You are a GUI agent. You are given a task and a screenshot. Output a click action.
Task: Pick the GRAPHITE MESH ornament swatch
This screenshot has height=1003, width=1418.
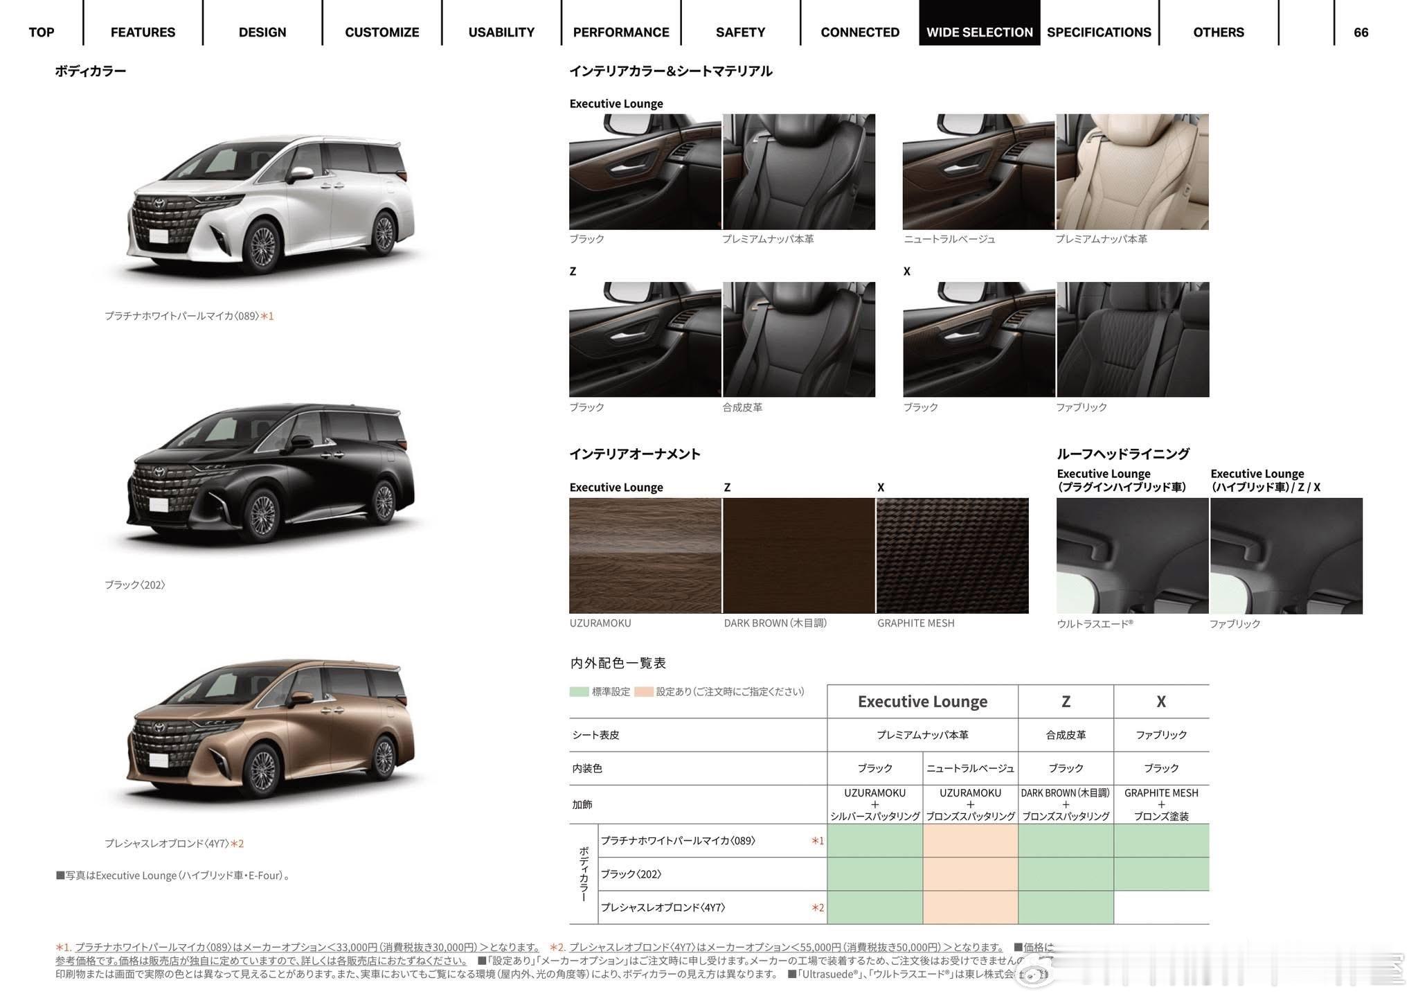coord(952,556)
